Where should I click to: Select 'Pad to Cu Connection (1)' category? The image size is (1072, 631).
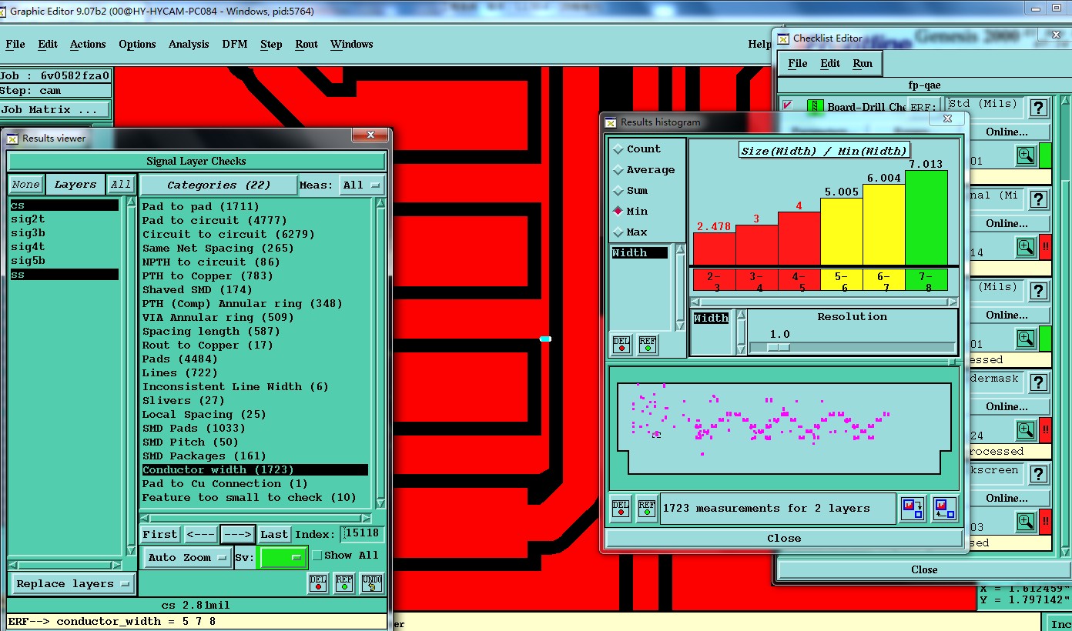point(255,483)
